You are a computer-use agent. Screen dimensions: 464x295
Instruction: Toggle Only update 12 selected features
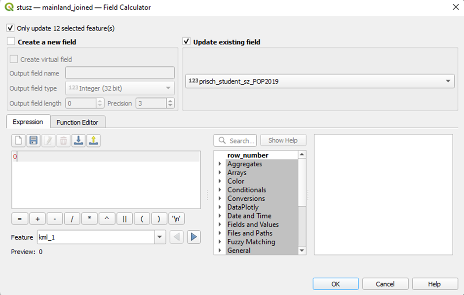tap(11, 28)
